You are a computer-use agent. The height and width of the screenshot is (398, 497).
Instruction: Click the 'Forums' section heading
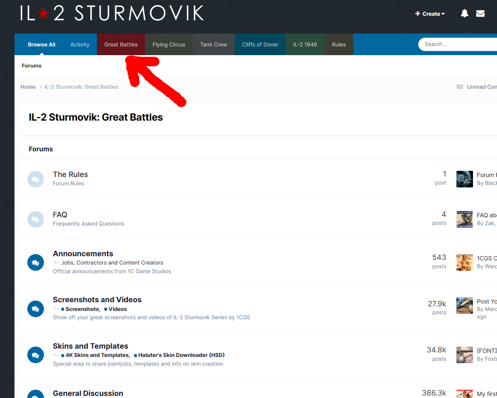(41, 149)
